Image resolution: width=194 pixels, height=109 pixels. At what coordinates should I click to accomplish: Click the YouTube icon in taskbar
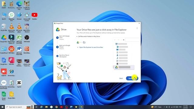(x=61, y=107)
